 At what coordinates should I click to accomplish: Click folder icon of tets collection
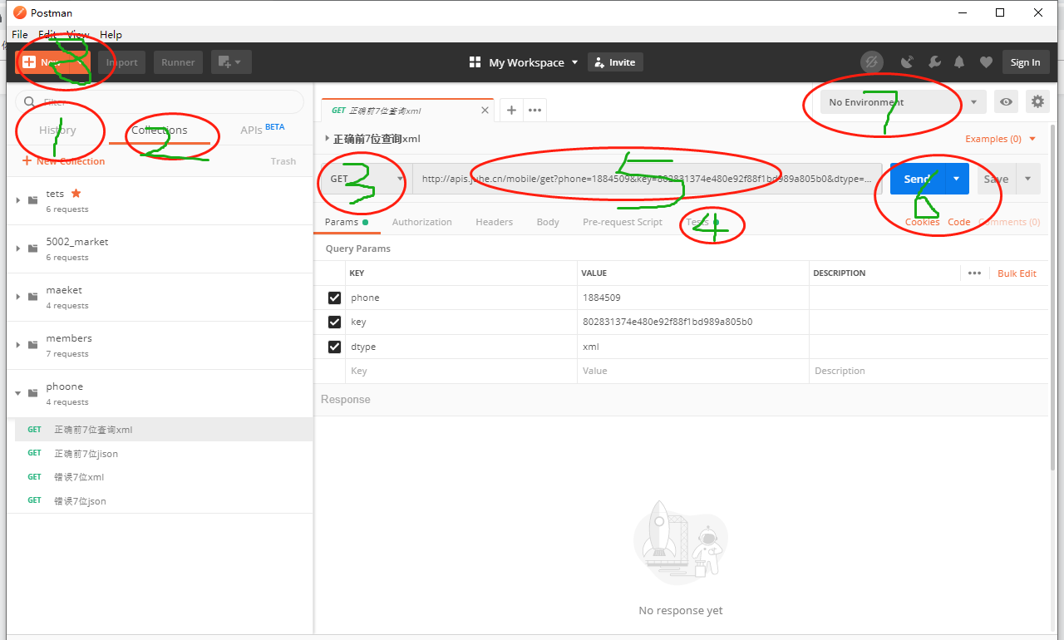(33, 200)
